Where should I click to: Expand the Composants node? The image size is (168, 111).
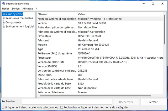click(4, 22)
